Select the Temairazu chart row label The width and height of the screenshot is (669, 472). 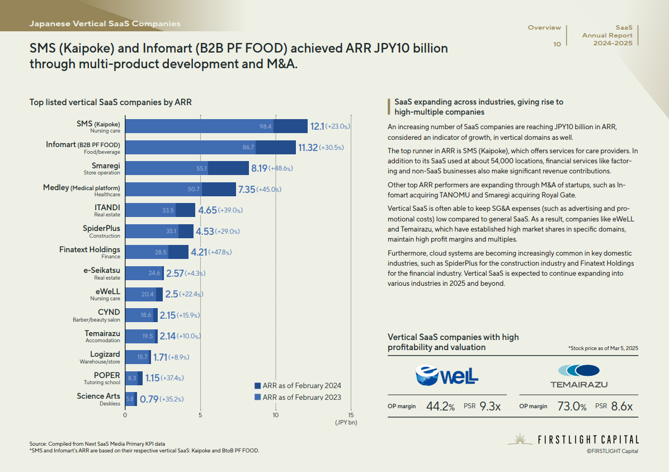(102, 336)
